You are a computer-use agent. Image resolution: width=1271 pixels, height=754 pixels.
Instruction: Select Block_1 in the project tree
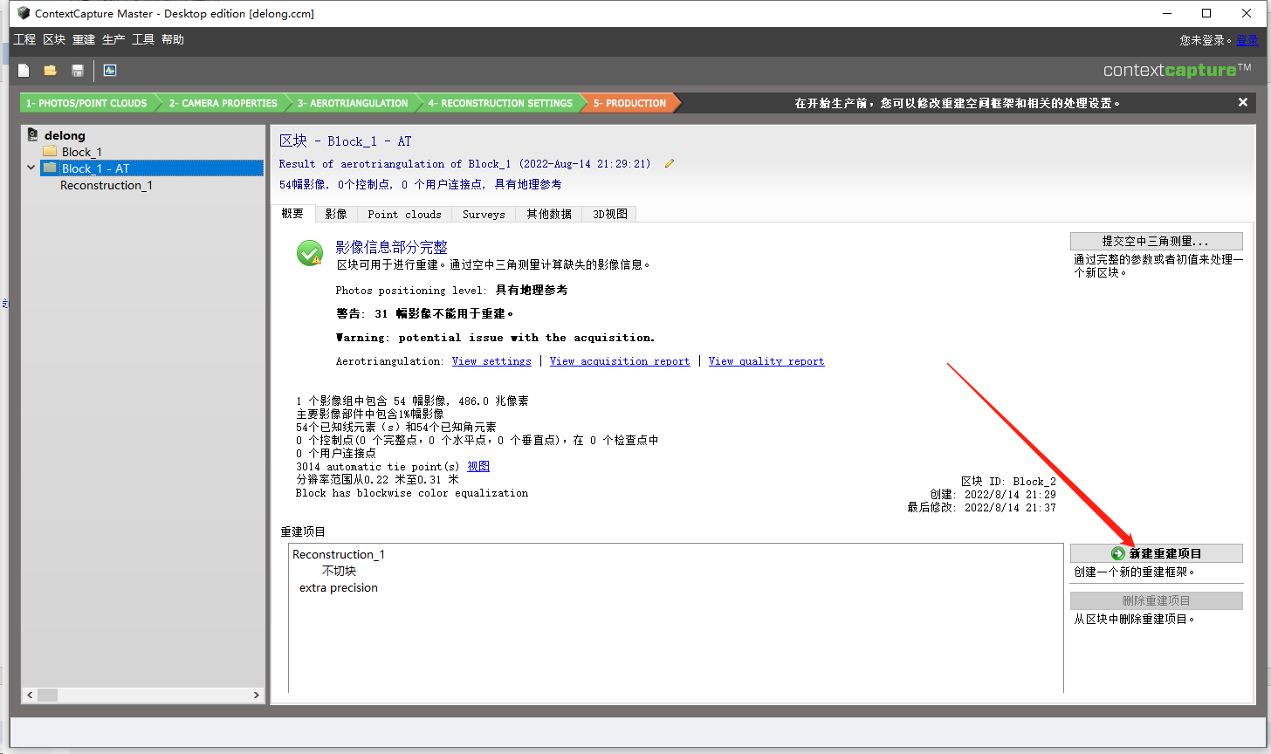coord(82,152)
